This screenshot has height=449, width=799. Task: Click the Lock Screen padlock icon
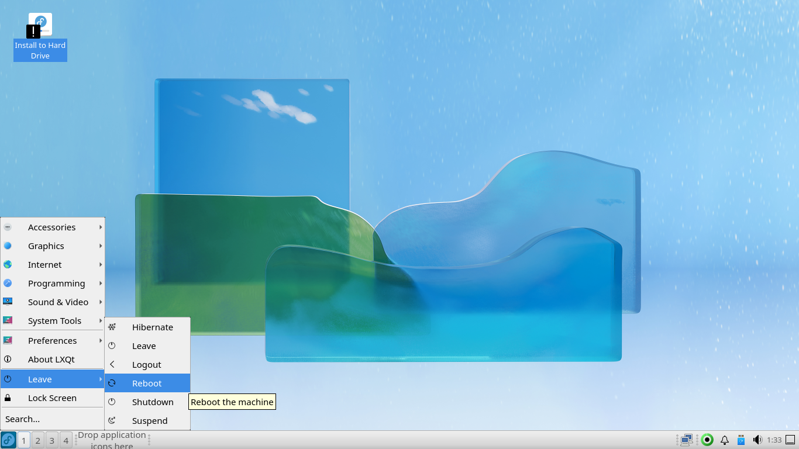coord(8,398)
